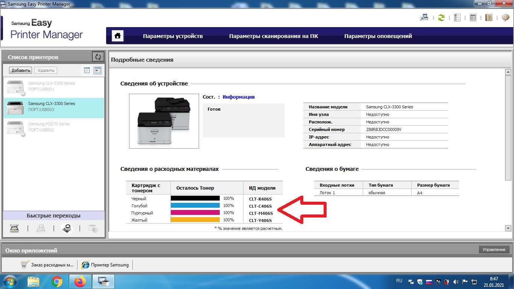
Task: Select Samsung M2070 Series on USB002
Action: click(54, 128)
